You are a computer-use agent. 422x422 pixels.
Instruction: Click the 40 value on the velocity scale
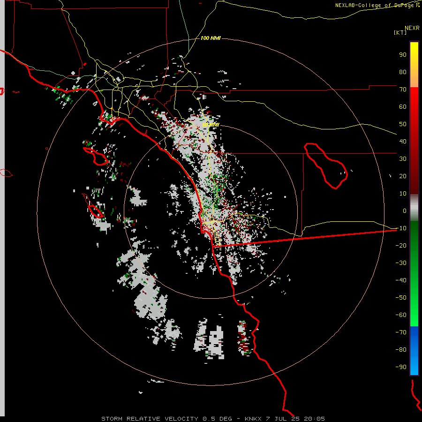click(x=403, y=141)
